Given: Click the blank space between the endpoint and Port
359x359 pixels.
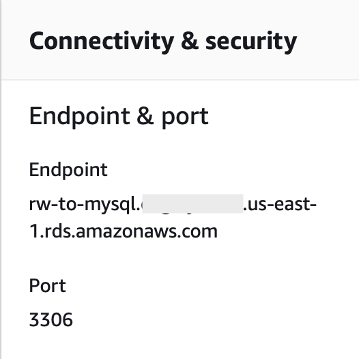Looking at the screenshot, I should (180, 259).
